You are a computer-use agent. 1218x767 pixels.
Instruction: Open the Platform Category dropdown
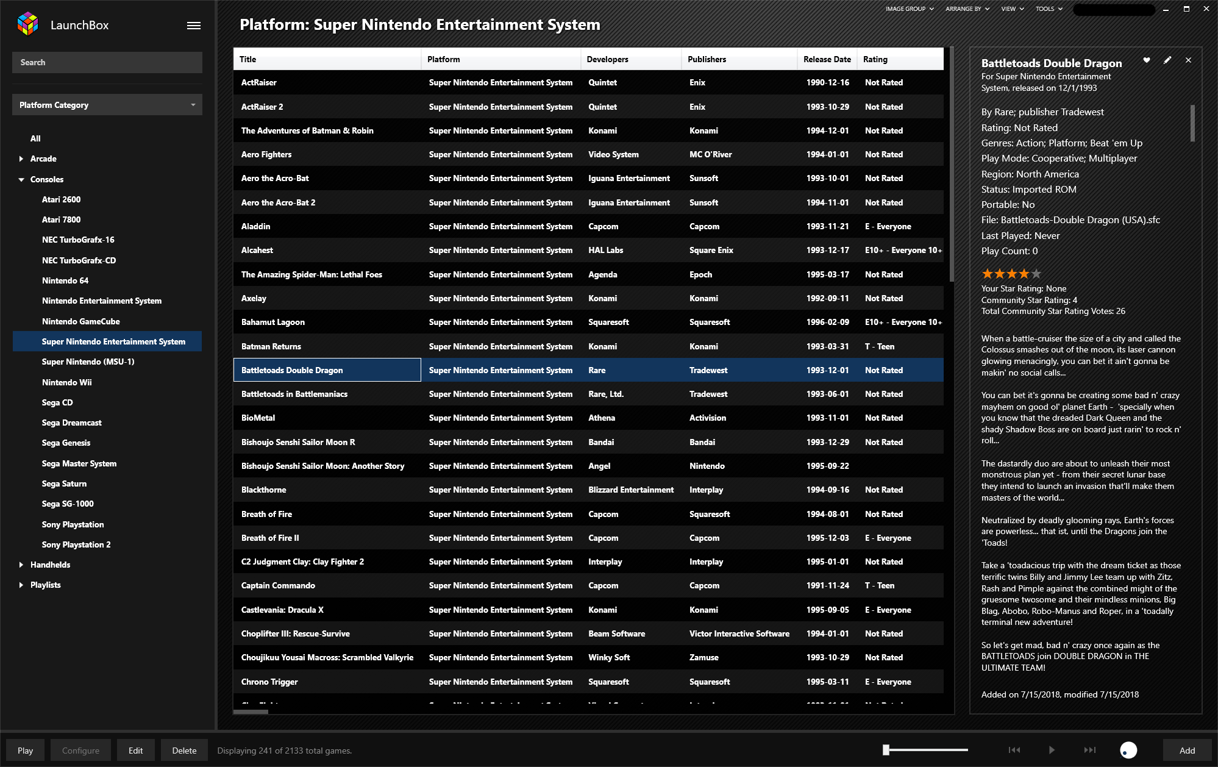click(107, 105)
